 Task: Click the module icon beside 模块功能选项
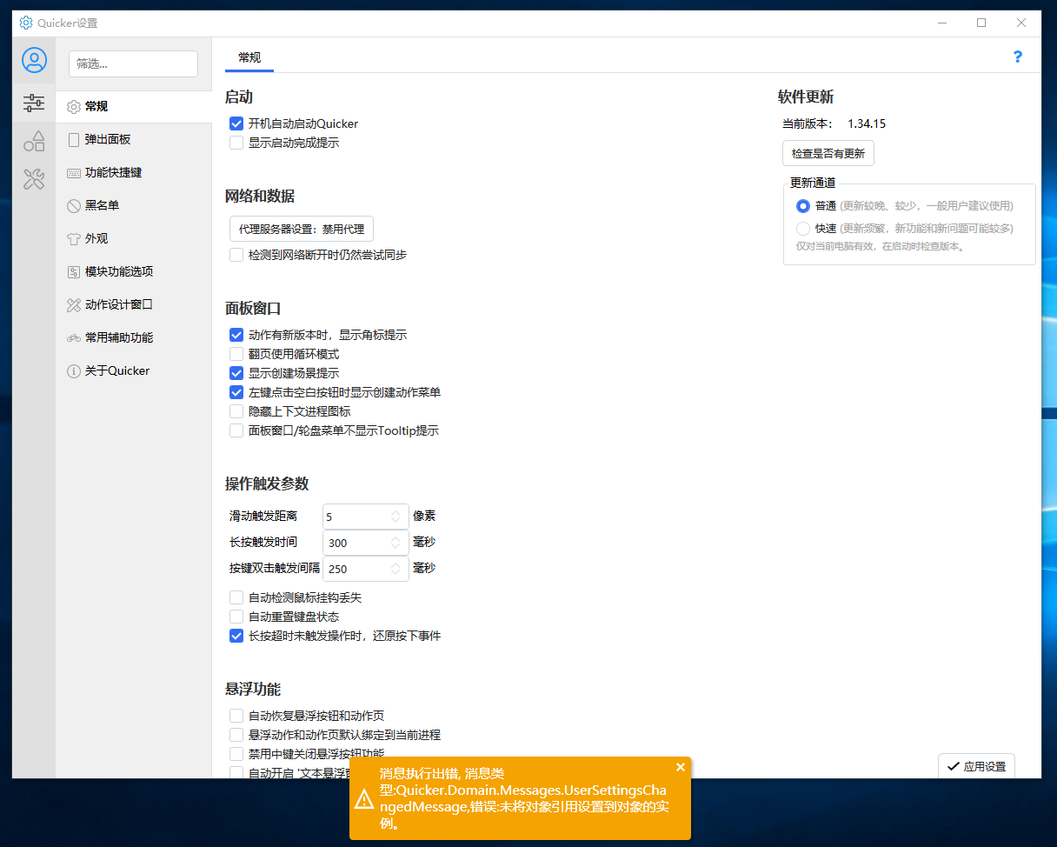[74, 272]
